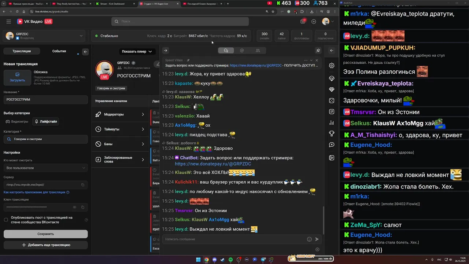The image size is (469, 264).
Task: Click the send message arrow
Action: pos(317,239)
